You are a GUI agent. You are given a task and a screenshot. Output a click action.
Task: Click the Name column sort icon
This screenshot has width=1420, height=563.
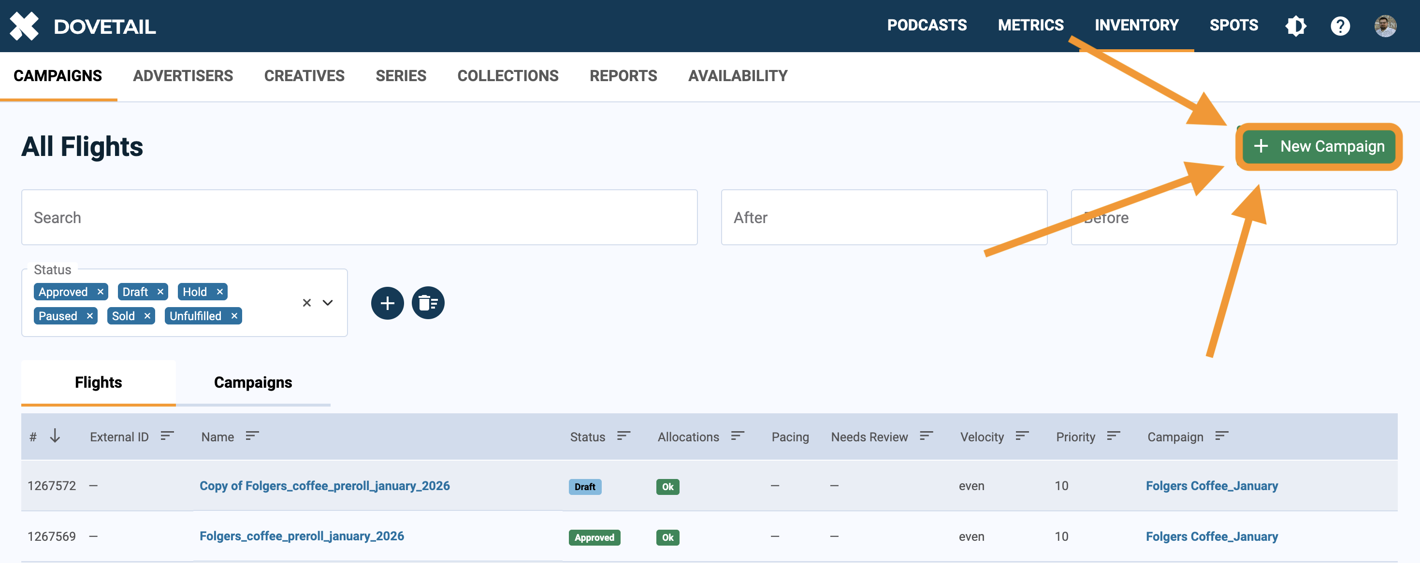(252, 436)
